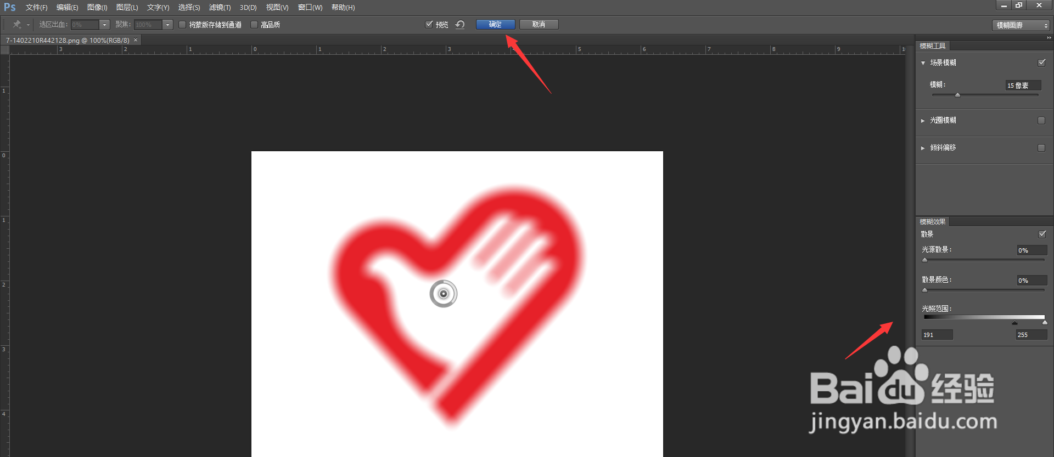Enable the 倾斜偏移 checkbox
1054x457 pixels.
tap(1041, 148)
